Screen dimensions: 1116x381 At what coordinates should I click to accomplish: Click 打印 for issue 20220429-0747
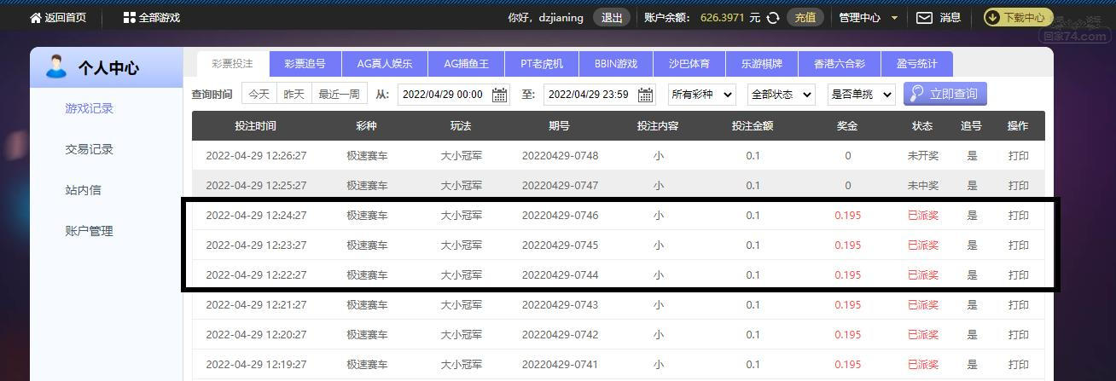(1018, 186)
